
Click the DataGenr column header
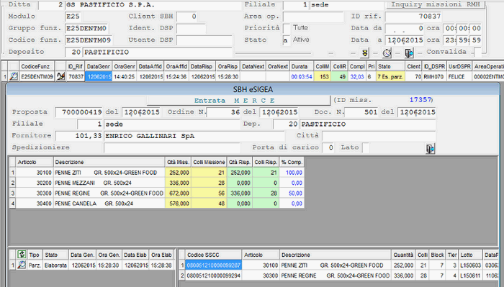tap(99, 66)
